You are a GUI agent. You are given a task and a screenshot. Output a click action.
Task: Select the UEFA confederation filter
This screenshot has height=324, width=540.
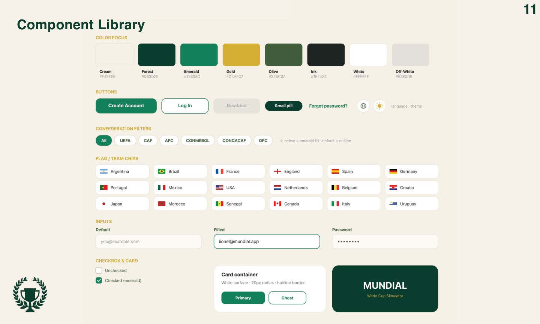(125, 141)
